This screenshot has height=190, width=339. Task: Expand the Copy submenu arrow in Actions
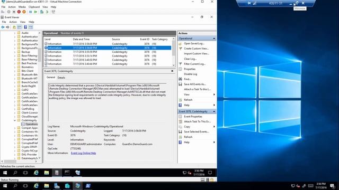click(x=214, y=127)
